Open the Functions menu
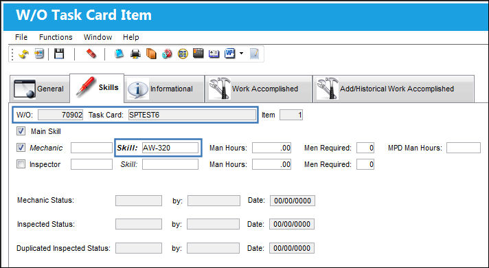Viewport: 489px width, 268px height. tap(56, 37)
